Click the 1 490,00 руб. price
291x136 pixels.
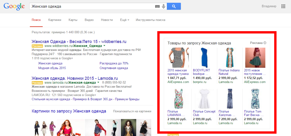[202, 78]
